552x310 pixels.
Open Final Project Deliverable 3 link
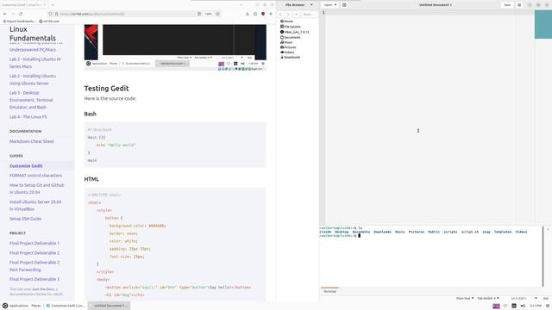pyautogui.click(x=34, y=279)
